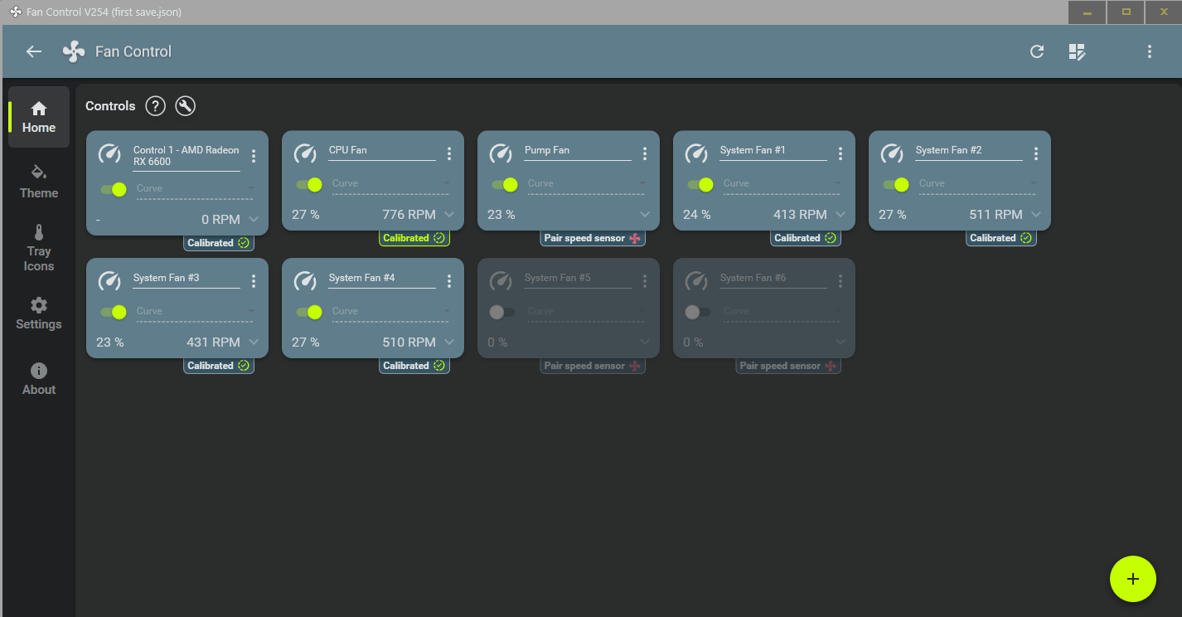Click the Pump Fan name field
This screenshot has width=1182, height=617.
[x=578, y=151]
